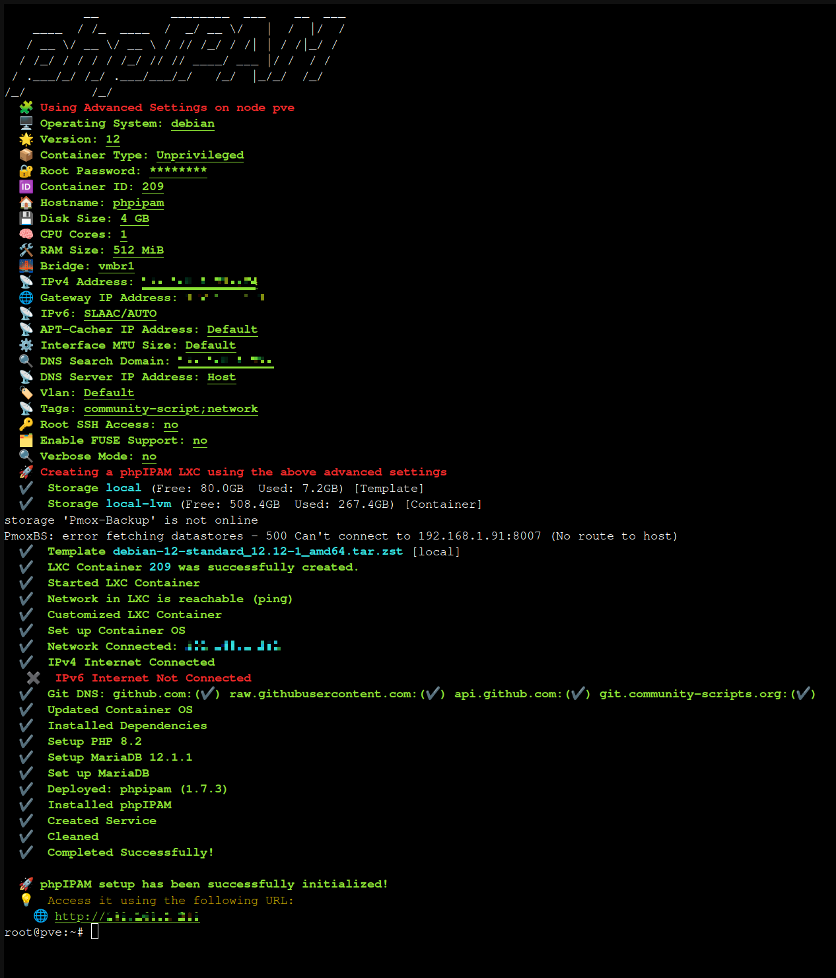Click the lightbulb icon beside Access it using

(26, 900)
